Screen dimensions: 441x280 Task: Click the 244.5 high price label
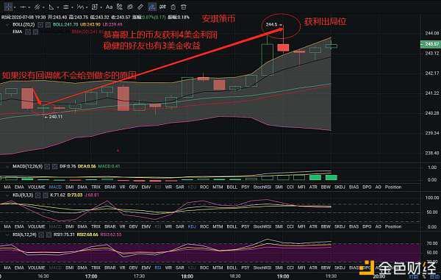271,25
